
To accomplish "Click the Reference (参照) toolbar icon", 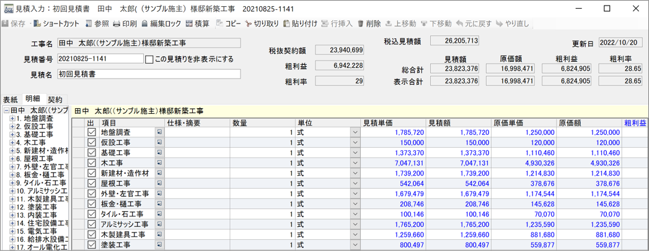I will tap(89, 24).
